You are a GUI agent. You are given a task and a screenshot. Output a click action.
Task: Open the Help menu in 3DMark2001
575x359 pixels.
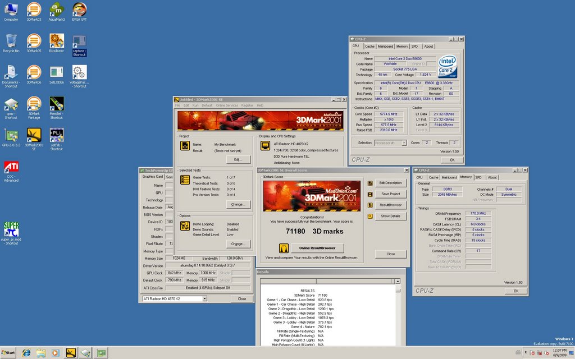260,105
